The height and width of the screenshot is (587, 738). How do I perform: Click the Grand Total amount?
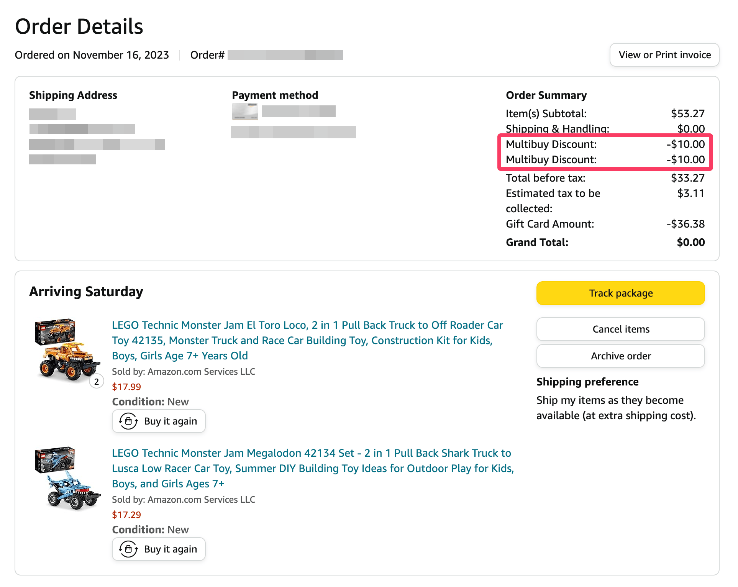click(x=690, y=242)
